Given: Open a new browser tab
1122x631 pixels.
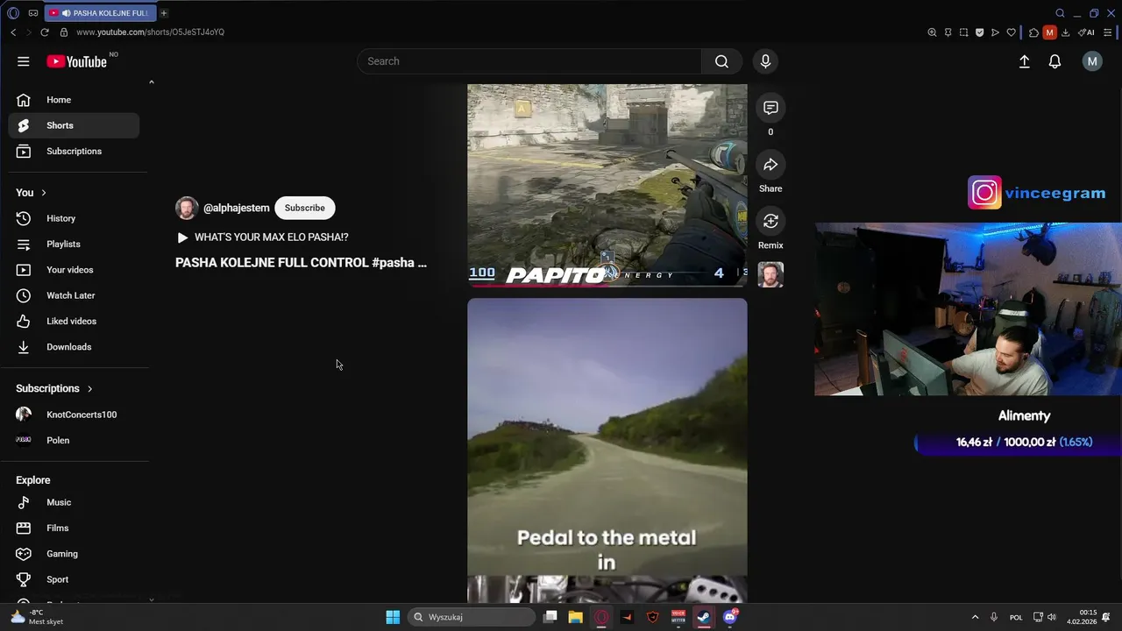Looking at the screenshot, I should tap(164, 13).
